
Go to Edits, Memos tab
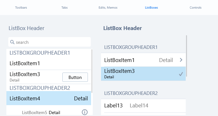108,8
